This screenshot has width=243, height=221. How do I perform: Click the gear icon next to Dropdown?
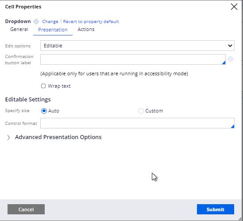[36, 22]
